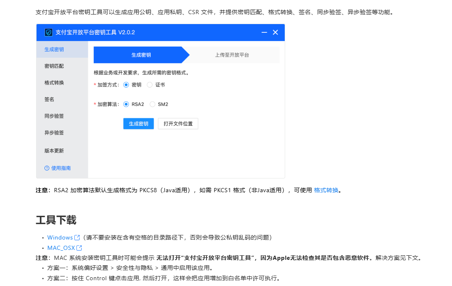Screen dimensions: 452x286
Task: Click the window title 支付宝开放平台密钥工具 V2.0.2
Action: pos(95,32)
